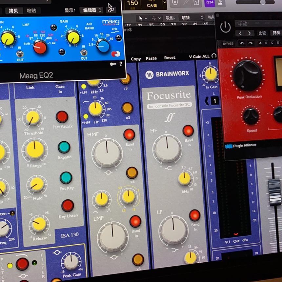Click the Plugin Alliance logo on red compressor
Viewport: 282px width, 282px height.
coord(241,146)
